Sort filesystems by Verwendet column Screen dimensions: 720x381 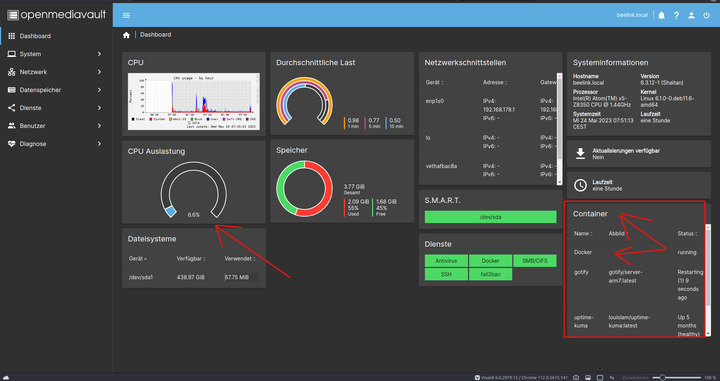tap(240, 259)
